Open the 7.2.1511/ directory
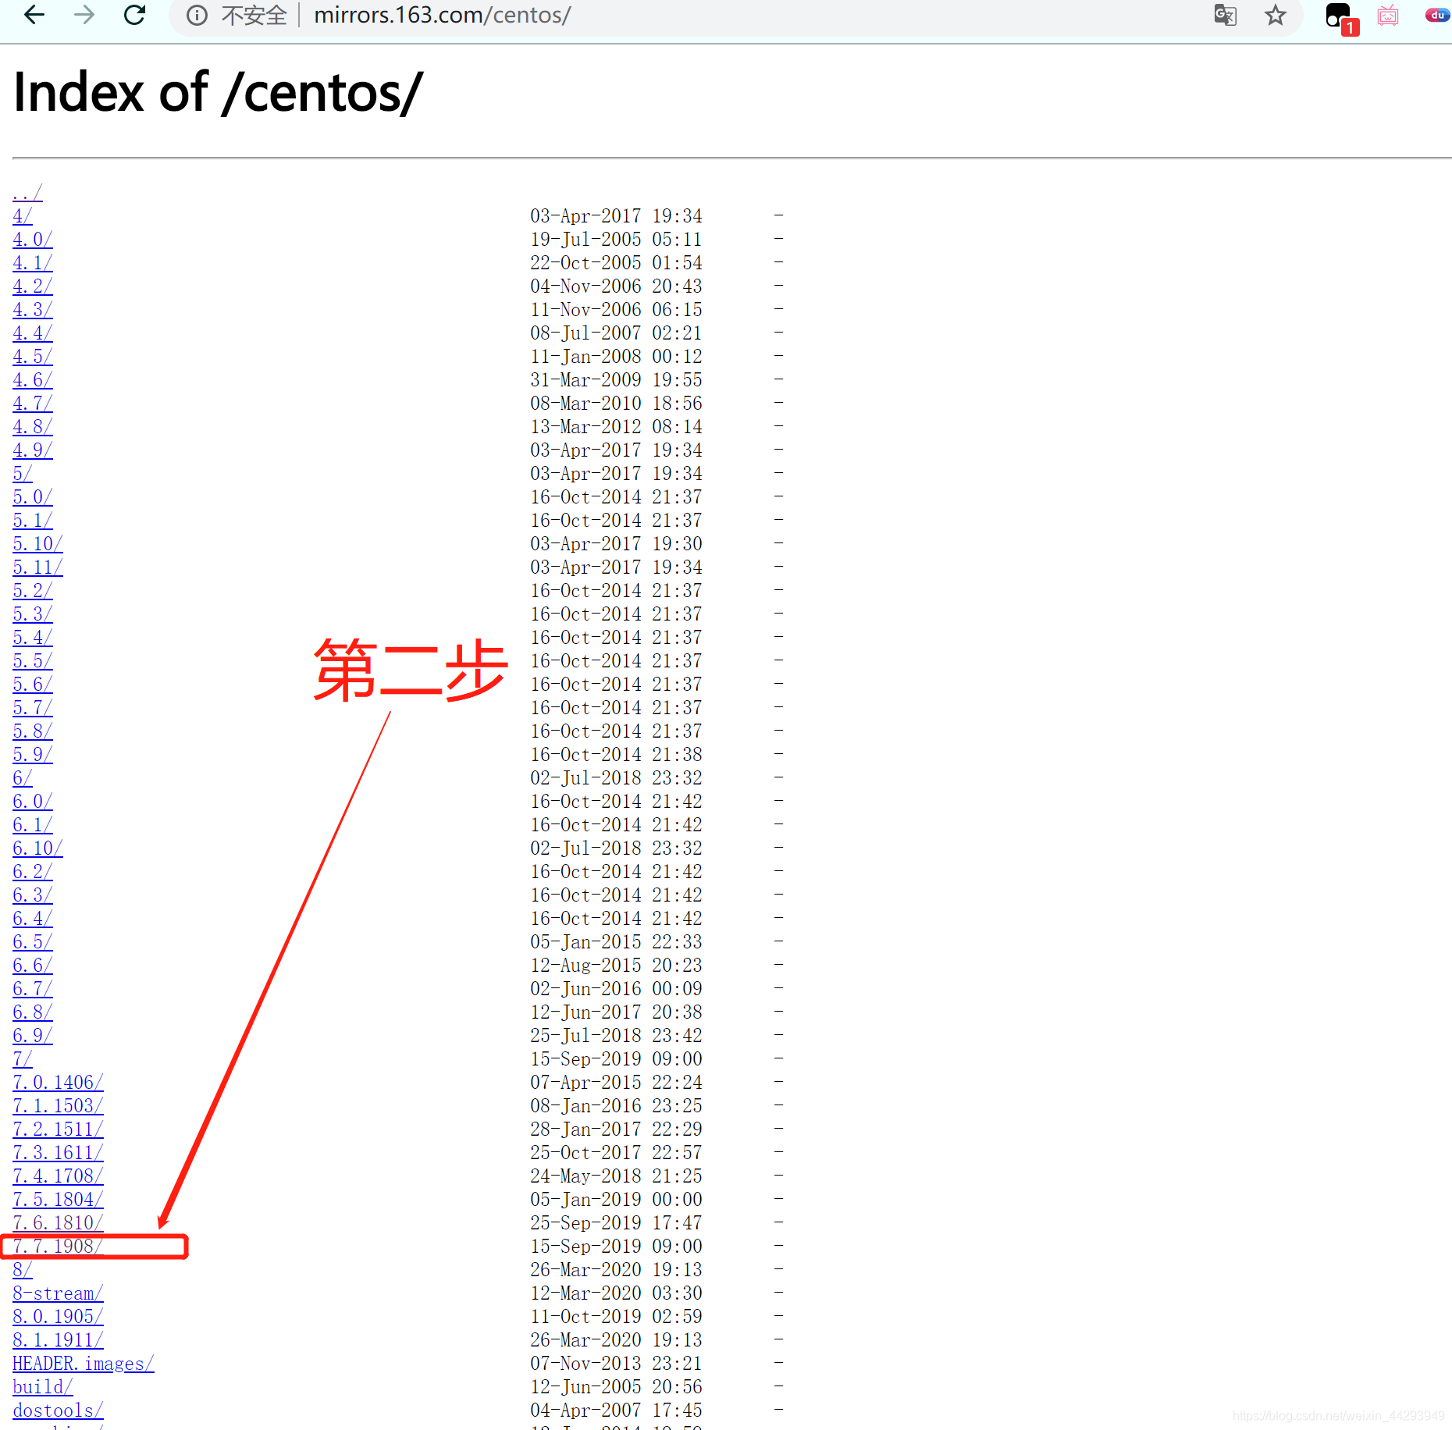1452x1430 pixels. coord(58,1129)
